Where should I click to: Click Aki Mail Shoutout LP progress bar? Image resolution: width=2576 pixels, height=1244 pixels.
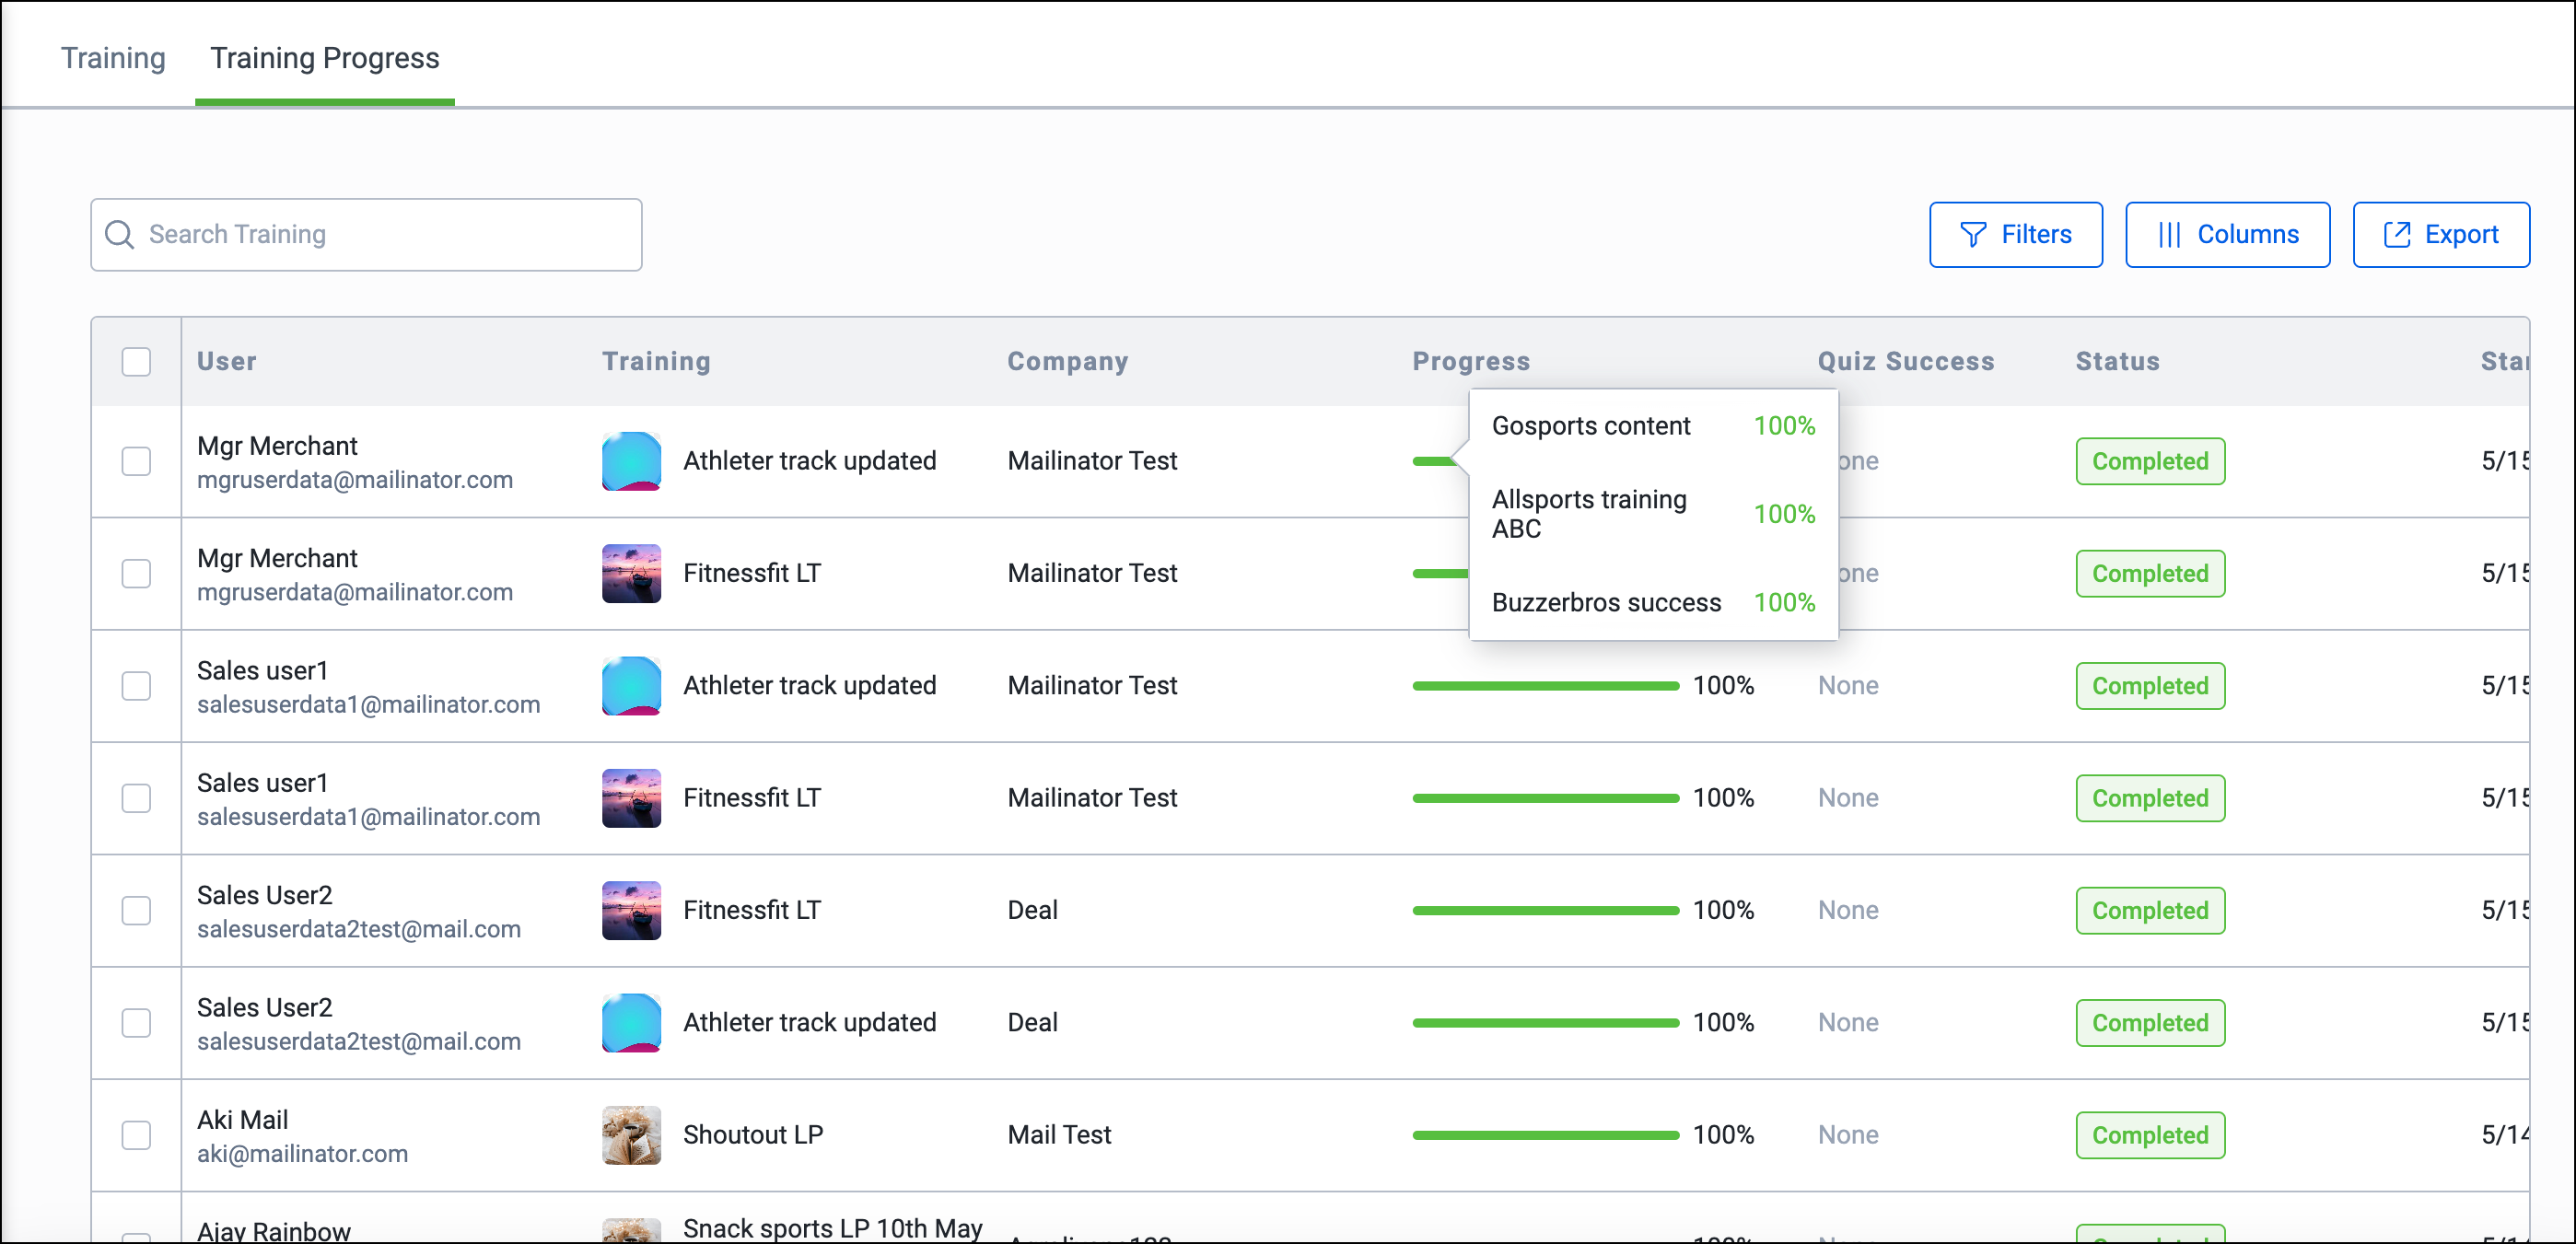click(1545, 1135)
